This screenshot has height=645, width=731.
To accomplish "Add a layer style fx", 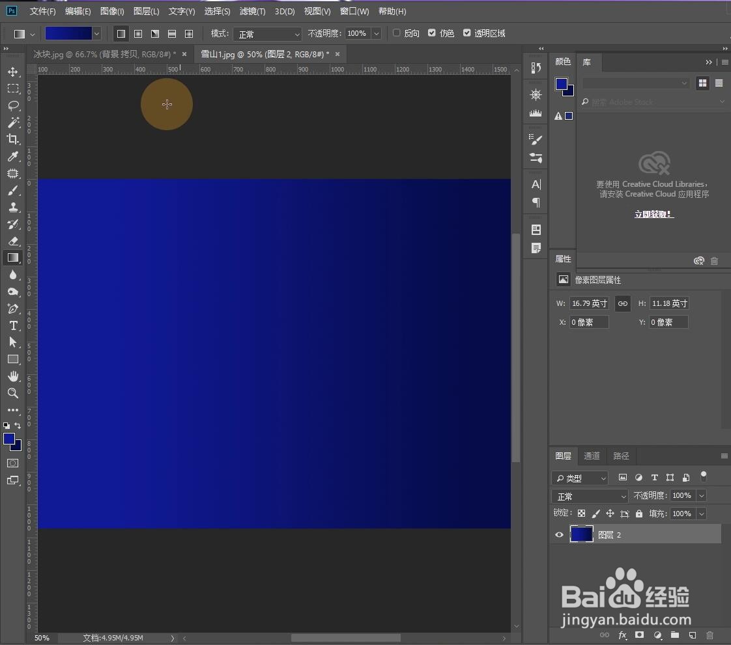I will tap(622, 635).
